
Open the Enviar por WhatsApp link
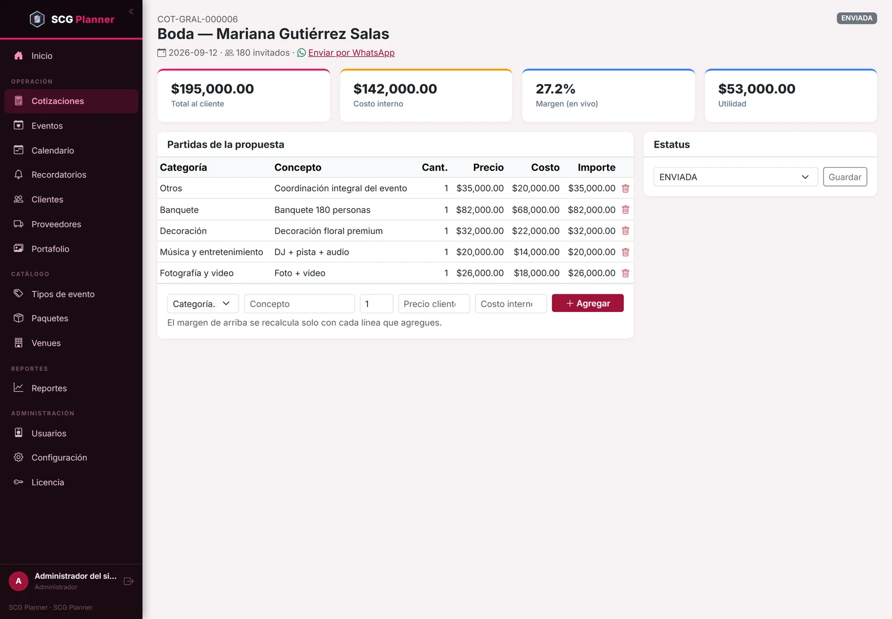pos(351,53)
